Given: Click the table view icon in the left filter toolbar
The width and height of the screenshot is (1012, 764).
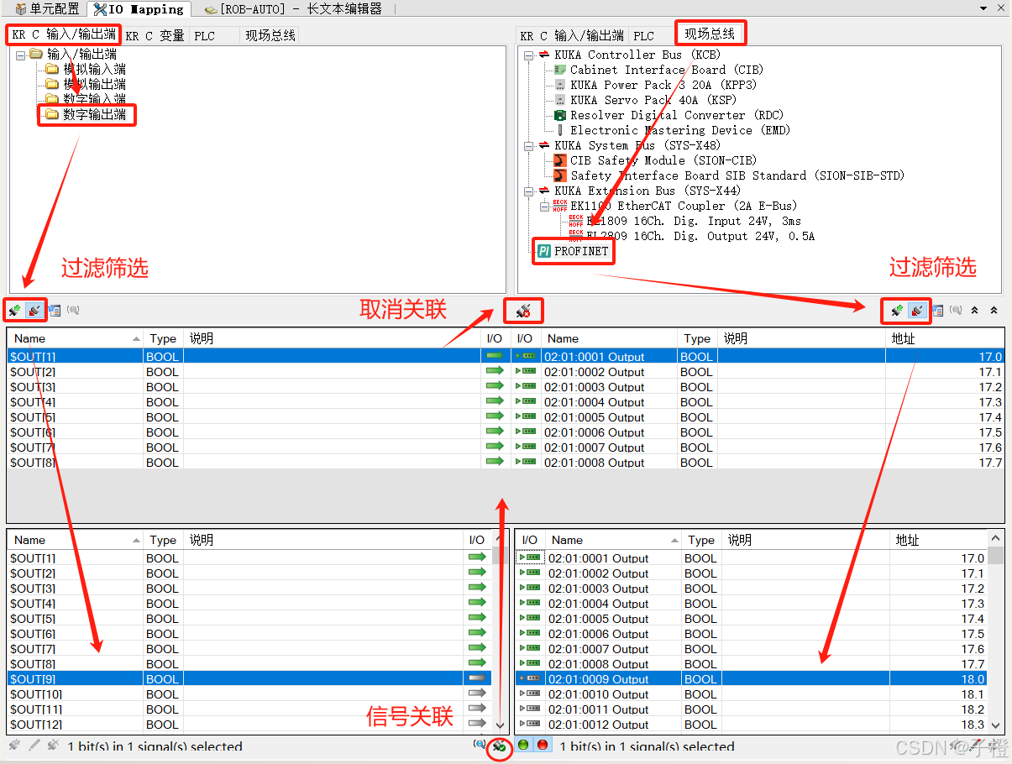Looking at the screenshot, I should click(x=55, y=311).
